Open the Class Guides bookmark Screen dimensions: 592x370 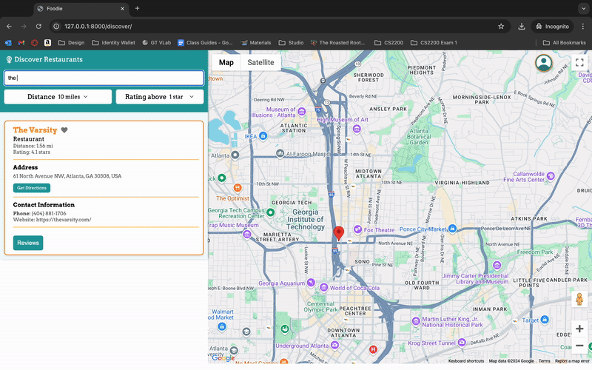click(205, 43)
